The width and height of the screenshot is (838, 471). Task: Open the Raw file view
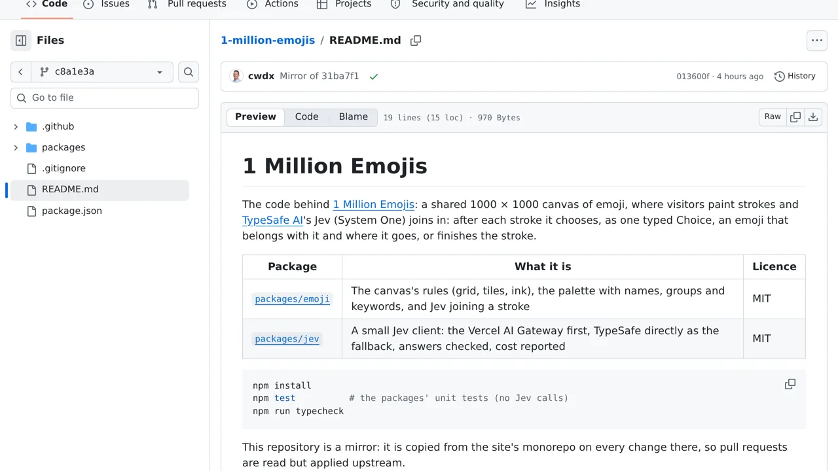click(x=773, y=117)
